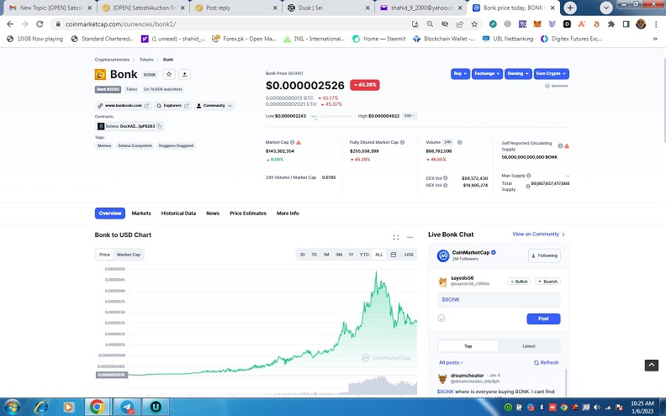Expand the Gaming dropdown
The width and height of the screenshot is (666, 416).
coord(518,74)
